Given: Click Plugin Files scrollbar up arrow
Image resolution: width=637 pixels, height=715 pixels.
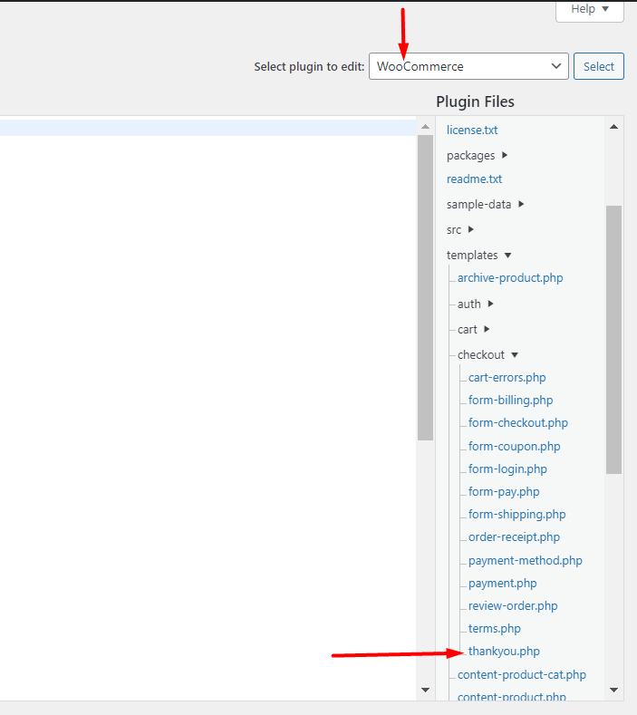Looking at the screenshot, I should coord(613,127).
